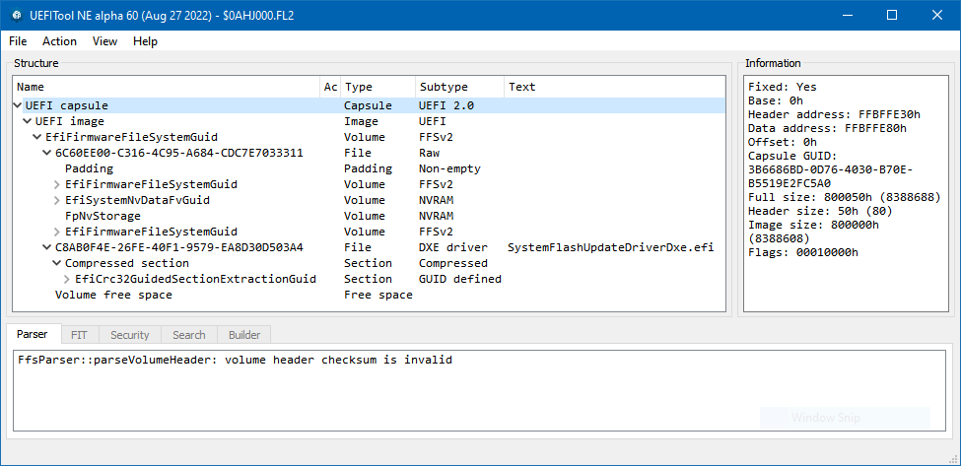Click the Text column header
The image size is (961, 466).
tap(615, 87)
